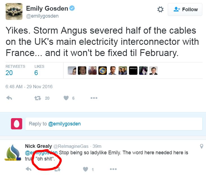This screenshot has height=175, width=206.
Task: Click the blue verified badge beside Emily Gosden
Action: click(72, 9)
